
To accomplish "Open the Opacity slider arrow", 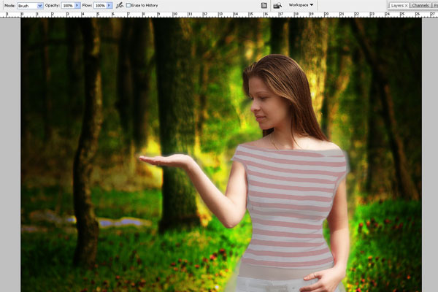I will (77, 5).
